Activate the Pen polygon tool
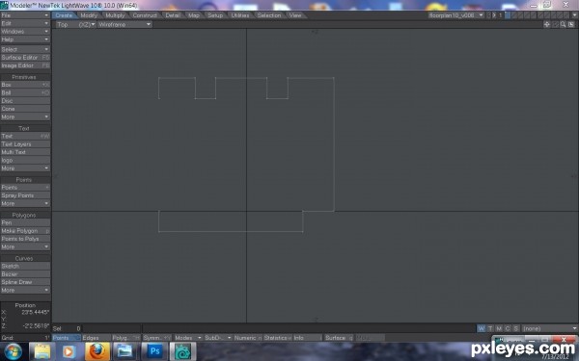Image resolution: width=579 pixels, height=361 pixels. 25,222
